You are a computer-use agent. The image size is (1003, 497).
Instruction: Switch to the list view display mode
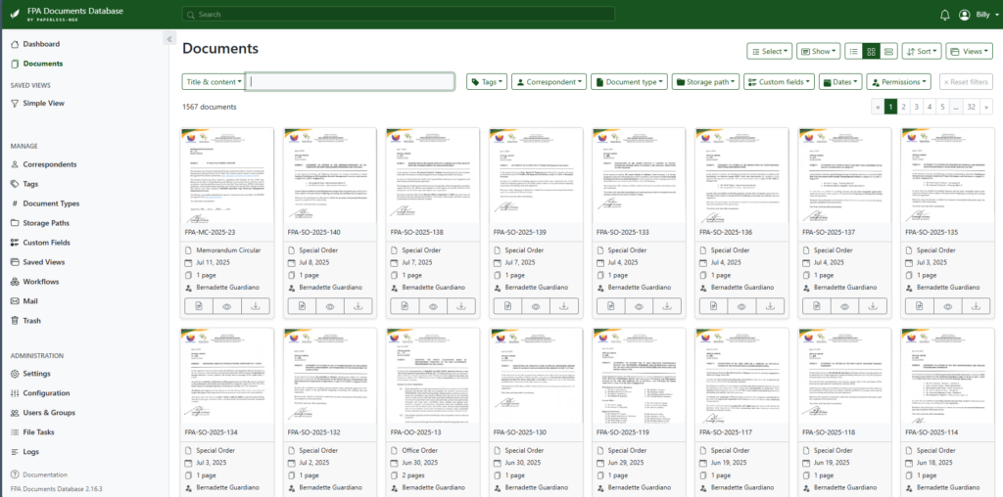click(853, 51)
